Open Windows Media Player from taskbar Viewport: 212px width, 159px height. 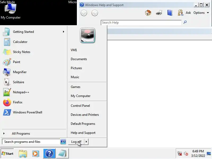pos(36,154)
